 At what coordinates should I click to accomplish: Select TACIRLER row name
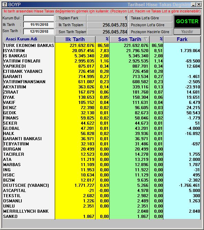coord(13,154)
